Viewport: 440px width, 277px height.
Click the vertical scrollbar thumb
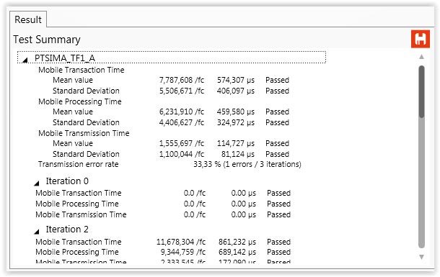(421, 91)
